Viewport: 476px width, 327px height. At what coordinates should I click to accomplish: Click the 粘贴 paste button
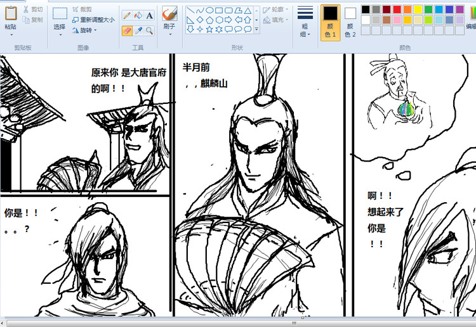click(x=11, y=19)
